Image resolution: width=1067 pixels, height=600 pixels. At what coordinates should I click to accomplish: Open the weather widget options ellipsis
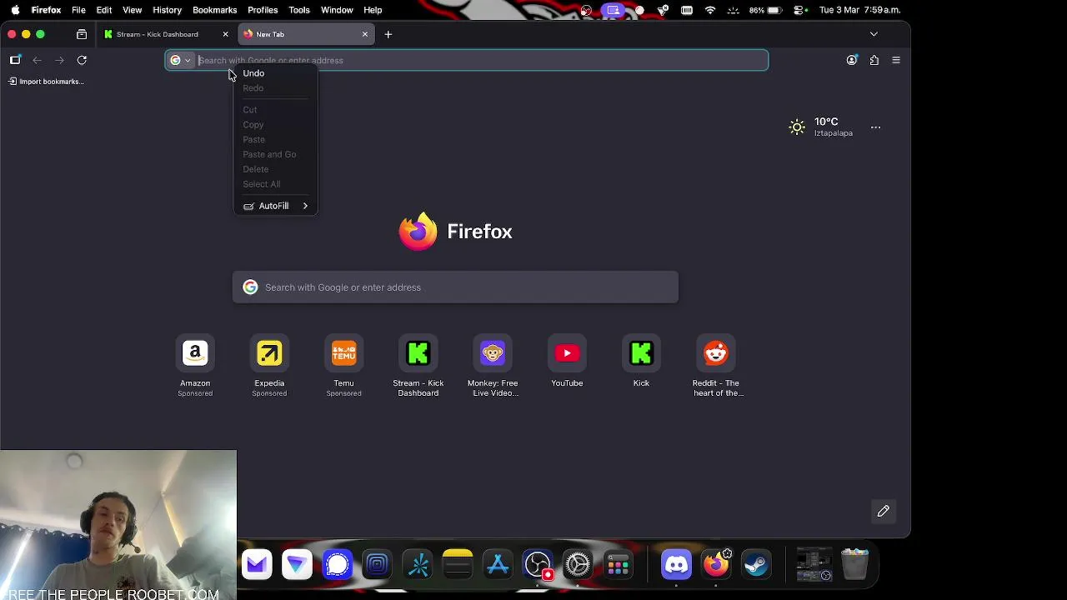pos(875,127)
